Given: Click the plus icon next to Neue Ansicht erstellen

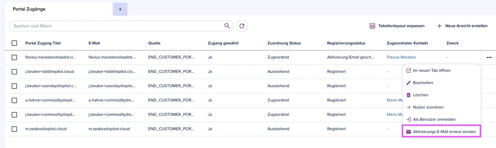Looking at the screenshot, I should coord(439,26).
